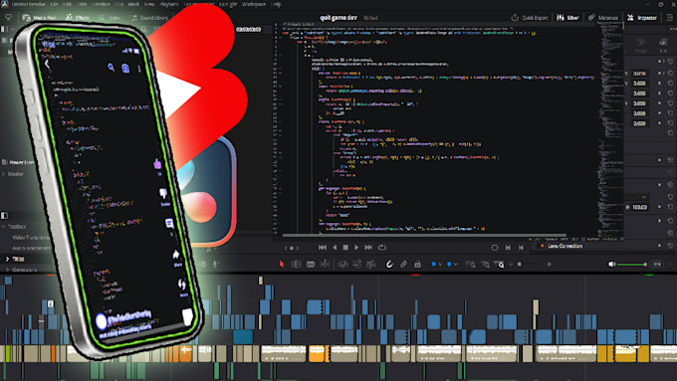
Task: Go to the previous clip
Action: pos(521,248)
